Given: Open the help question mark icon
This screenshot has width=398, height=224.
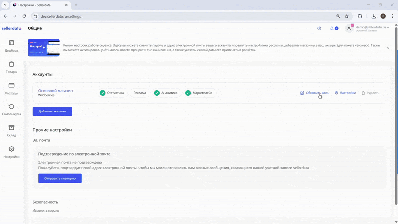Looking at the screenshot, I should click(319, 28).
